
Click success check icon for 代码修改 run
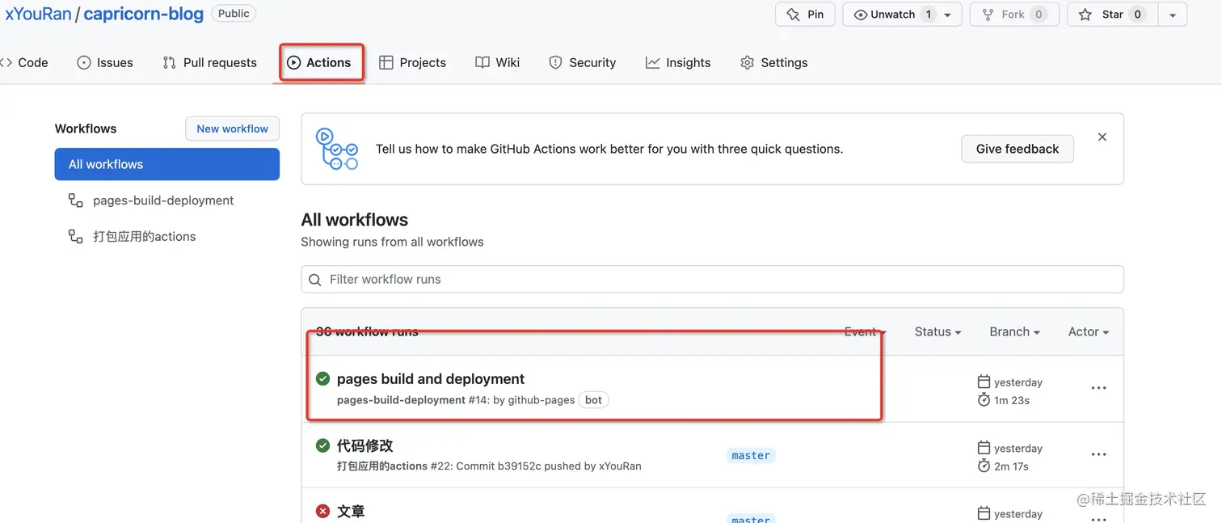pos(322,445)
